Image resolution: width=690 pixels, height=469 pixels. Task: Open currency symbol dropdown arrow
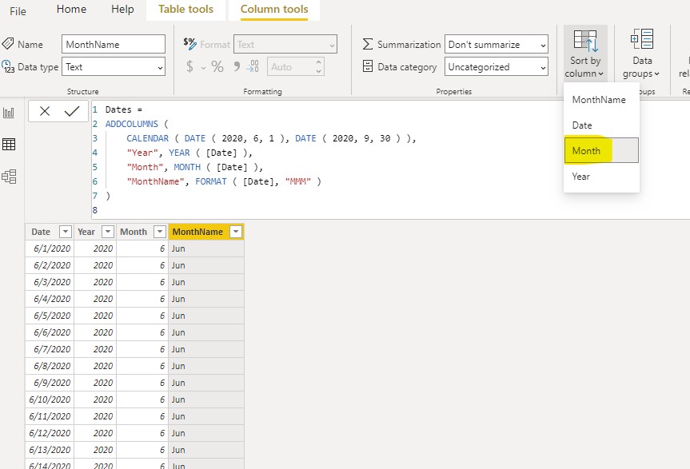(x=203, y=68)
